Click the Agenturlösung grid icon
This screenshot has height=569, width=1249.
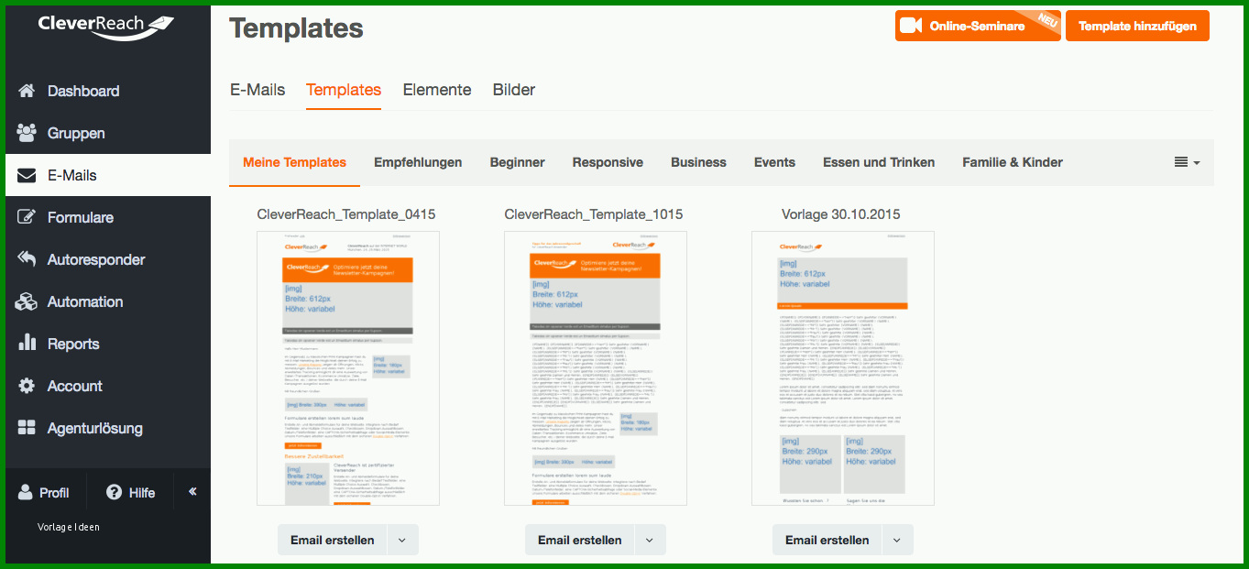27,428
